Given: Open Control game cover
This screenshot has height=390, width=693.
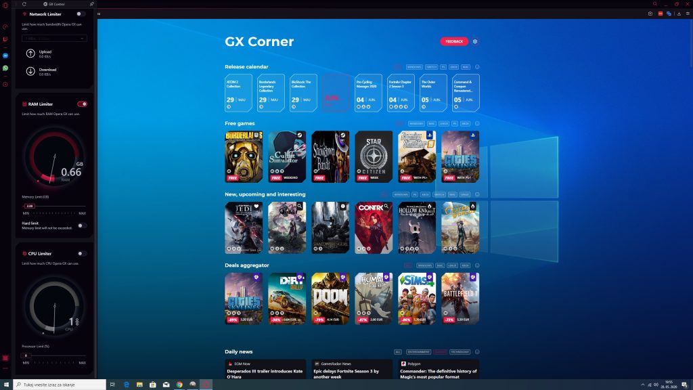Looking at the screenshot, I should (374, 227).
